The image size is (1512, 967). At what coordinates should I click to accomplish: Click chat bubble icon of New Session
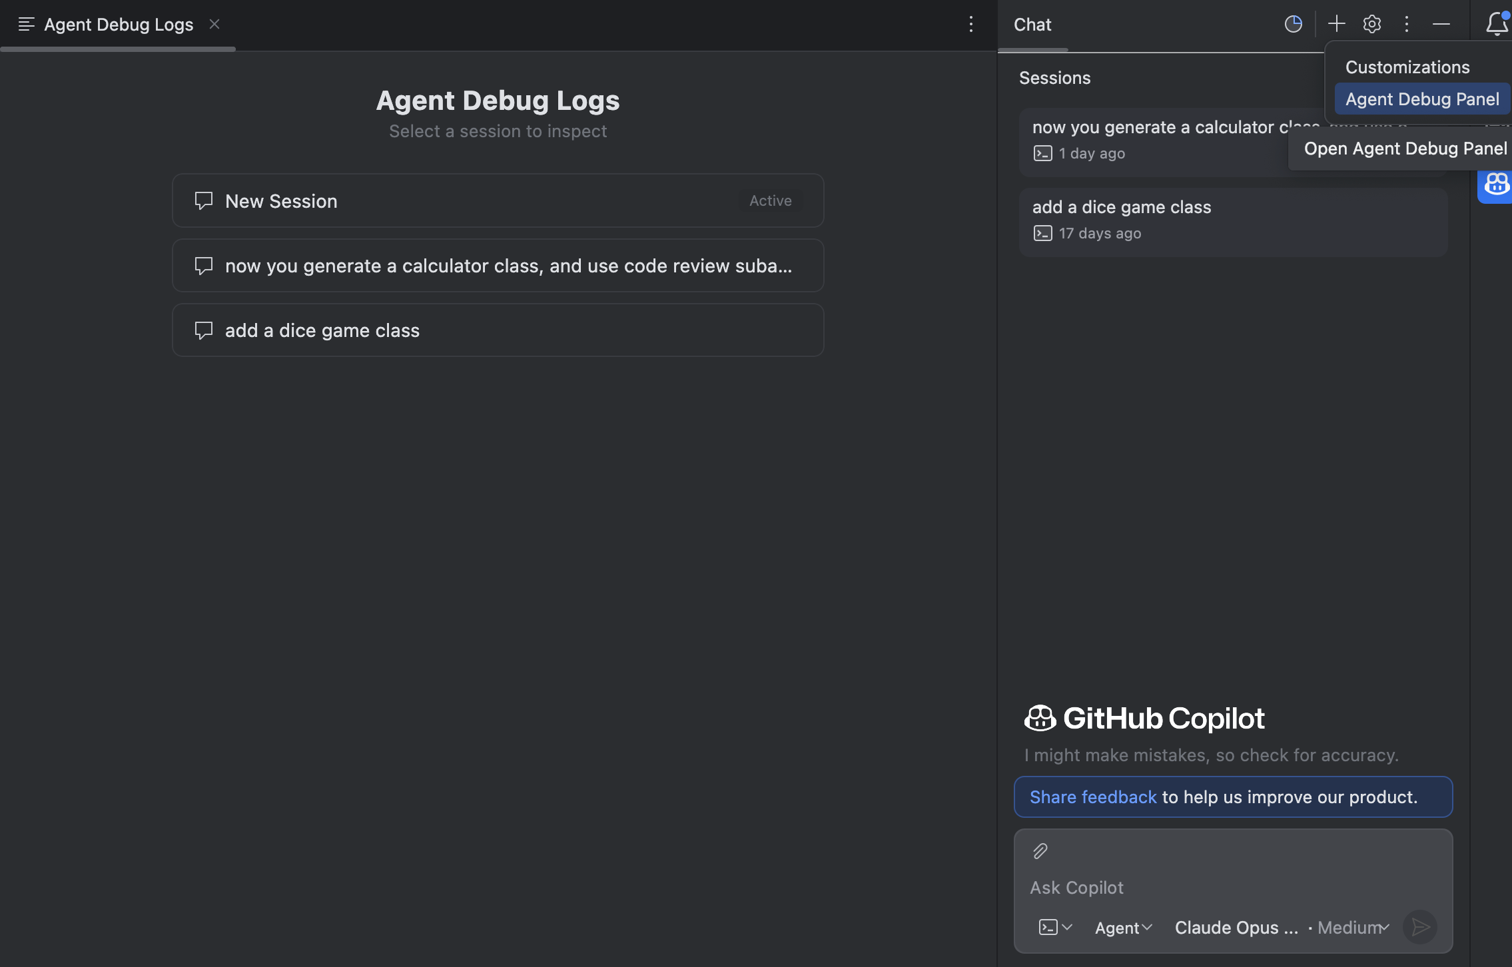pyautogui.click(x=203, y=200)
